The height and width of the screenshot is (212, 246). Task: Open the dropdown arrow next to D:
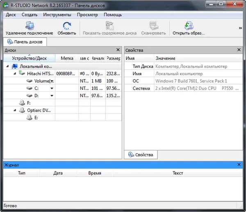tap(52, 96)
